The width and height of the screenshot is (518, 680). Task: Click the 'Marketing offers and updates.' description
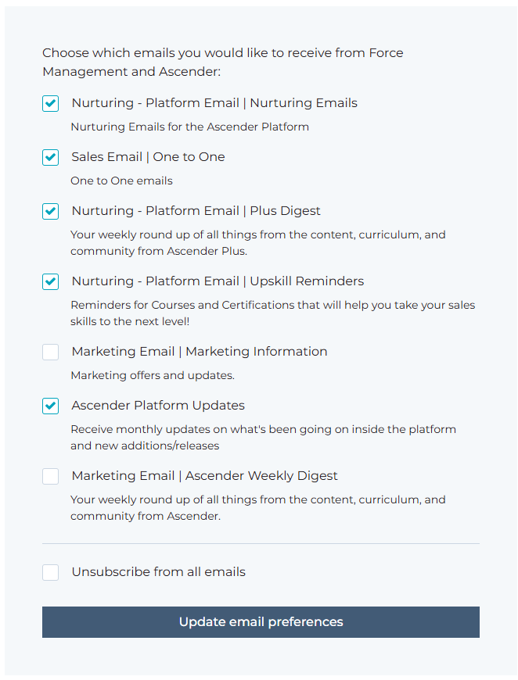[153, 376]
